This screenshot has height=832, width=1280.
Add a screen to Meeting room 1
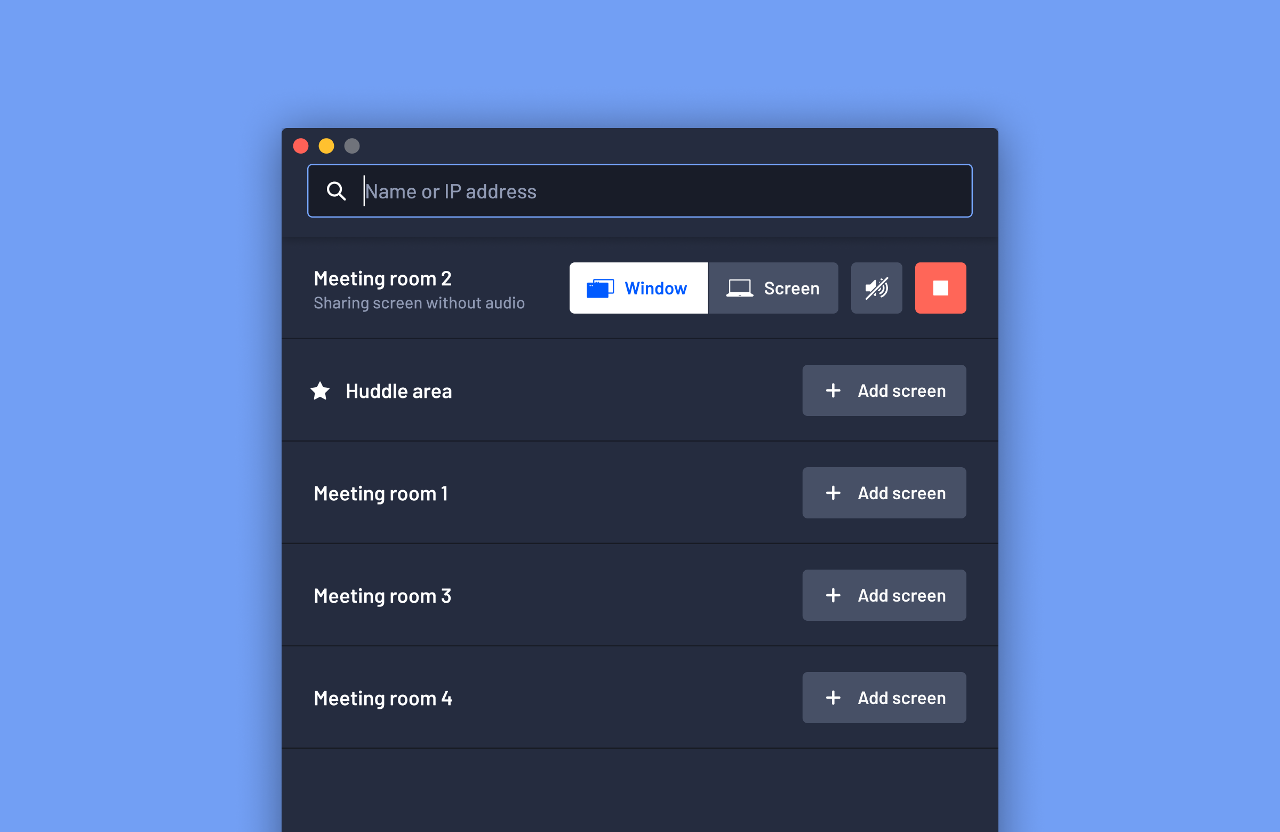coord(884,493)
